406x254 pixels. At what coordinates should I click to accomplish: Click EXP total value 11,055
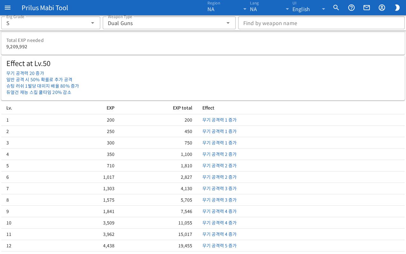185,223
